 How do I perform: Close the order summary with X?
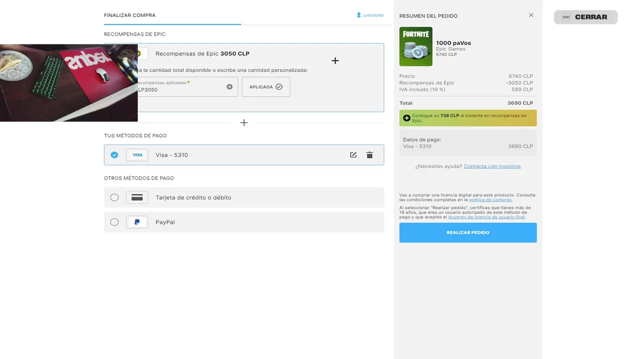[531, 15]
